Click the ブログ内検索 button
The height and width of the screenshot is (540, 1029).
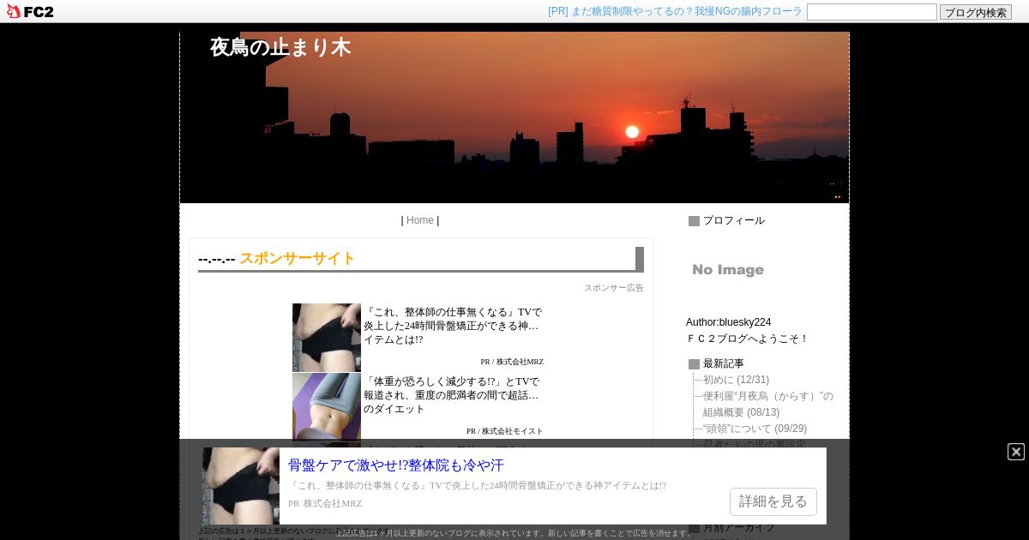pos(976,12)
